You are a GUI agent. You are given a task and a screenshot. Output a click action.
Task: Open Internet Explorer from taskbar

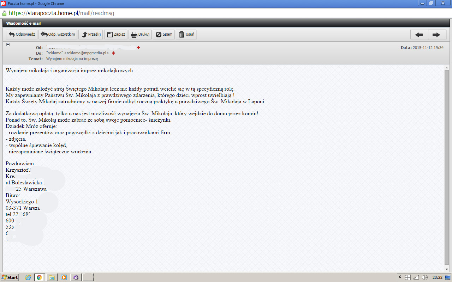pyautogui.click(x=28, y=277)
